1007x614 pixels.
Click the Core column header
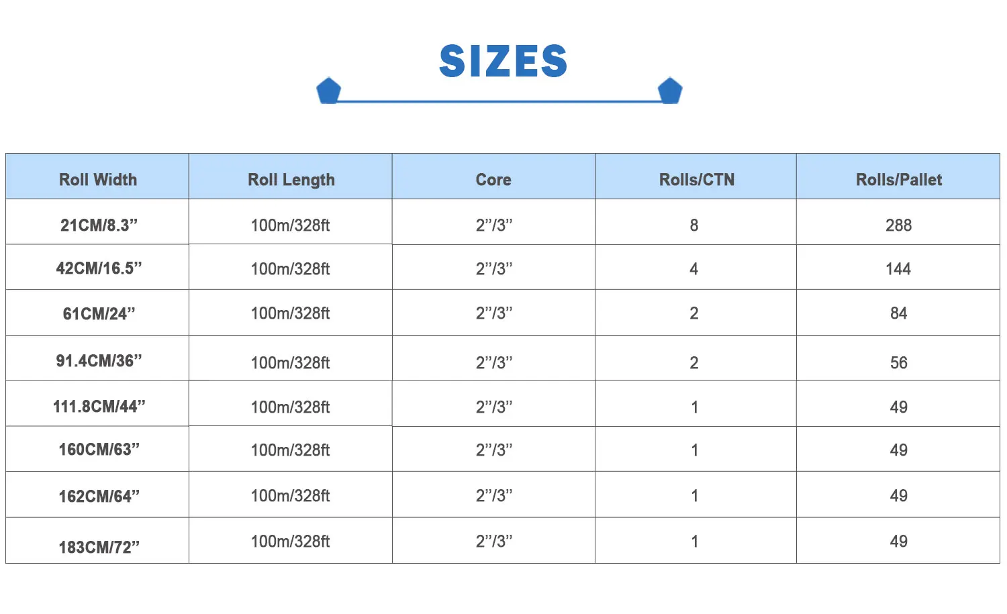click(493, 180)
